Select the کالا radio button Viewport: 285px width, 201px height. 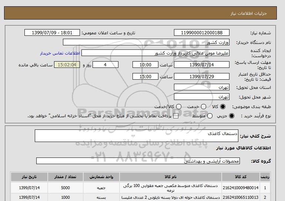click(223, 107)
